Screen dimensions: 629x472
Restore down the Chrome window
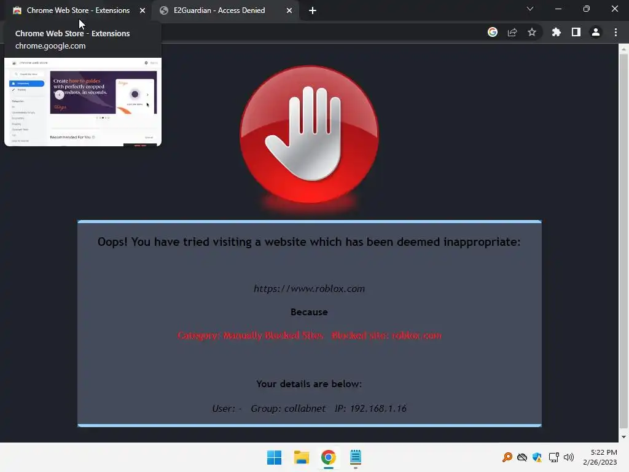tap(587, 9)
